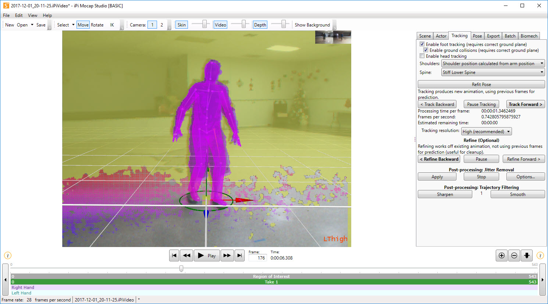Toggle Video display mode
The height and width of the screenshot is (304, 548).
pyautogui.click(x=220, y=25)
